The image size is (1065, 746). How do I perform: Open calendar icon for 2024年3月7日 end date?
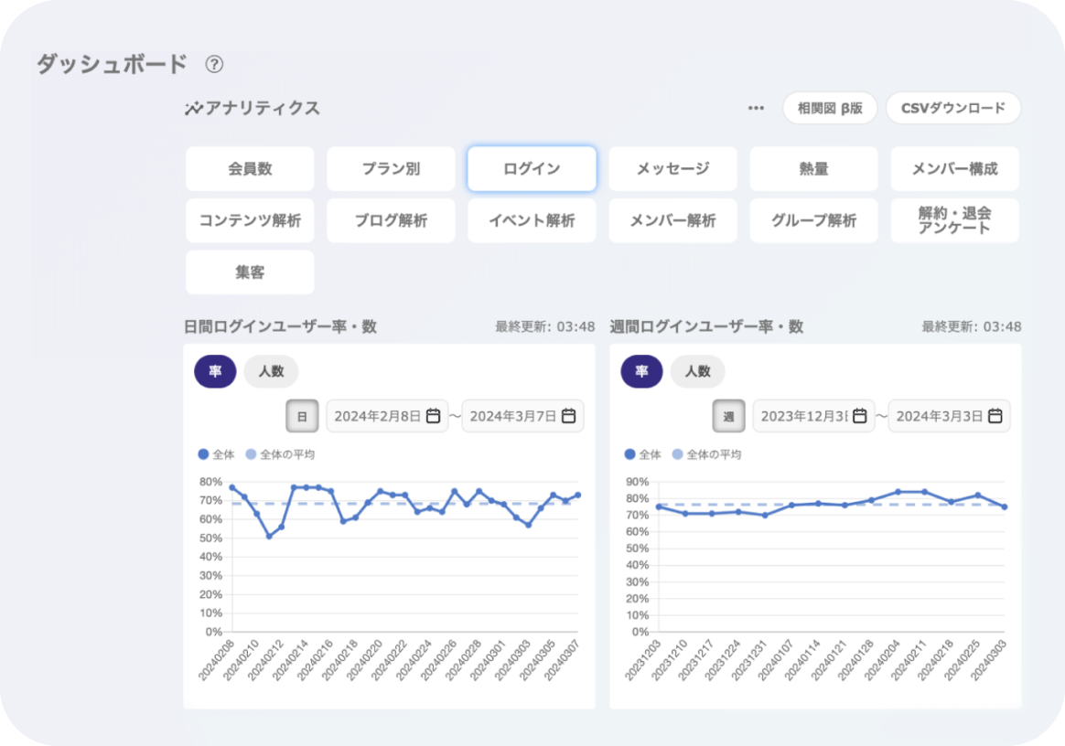coord(568,416)
